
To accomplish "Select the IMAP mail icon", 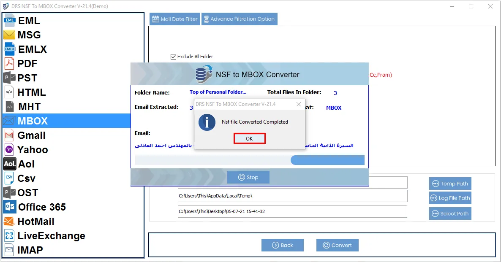I will (9, 250).
